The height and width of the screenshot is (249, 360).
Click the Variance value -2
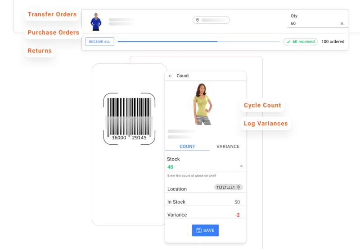point(237,215)
